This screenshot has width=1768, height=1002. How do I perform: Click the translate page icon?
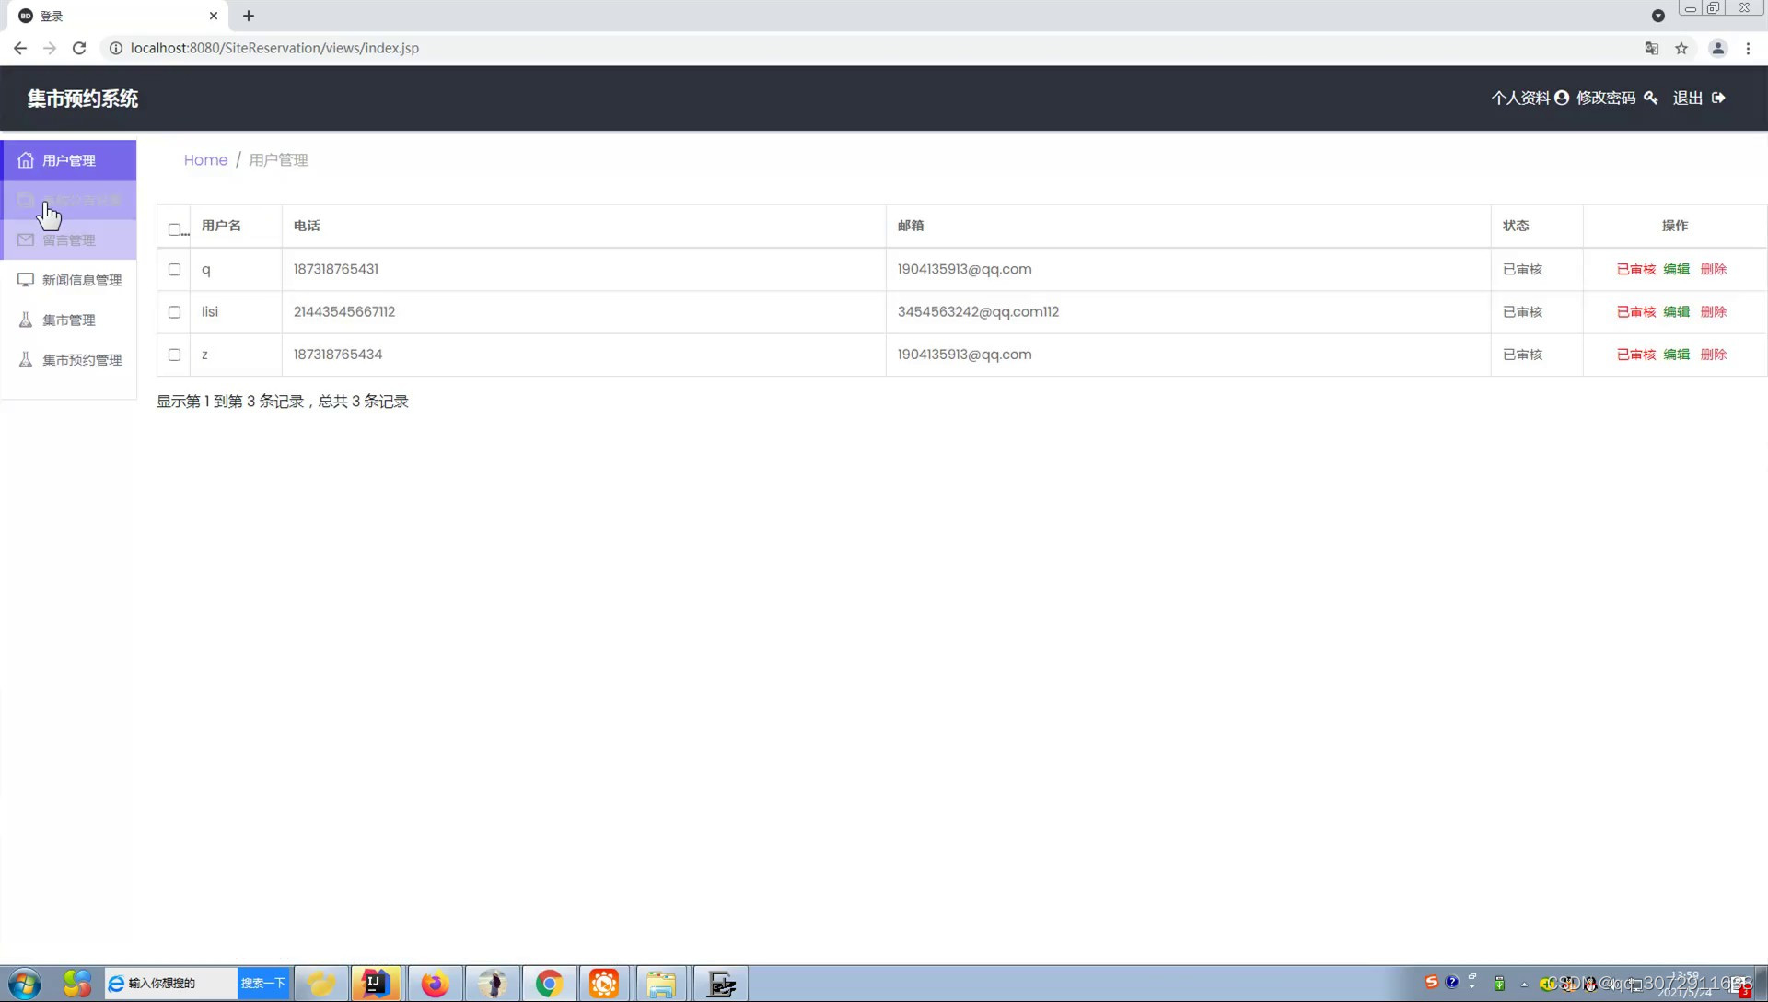pos(1652,48)
